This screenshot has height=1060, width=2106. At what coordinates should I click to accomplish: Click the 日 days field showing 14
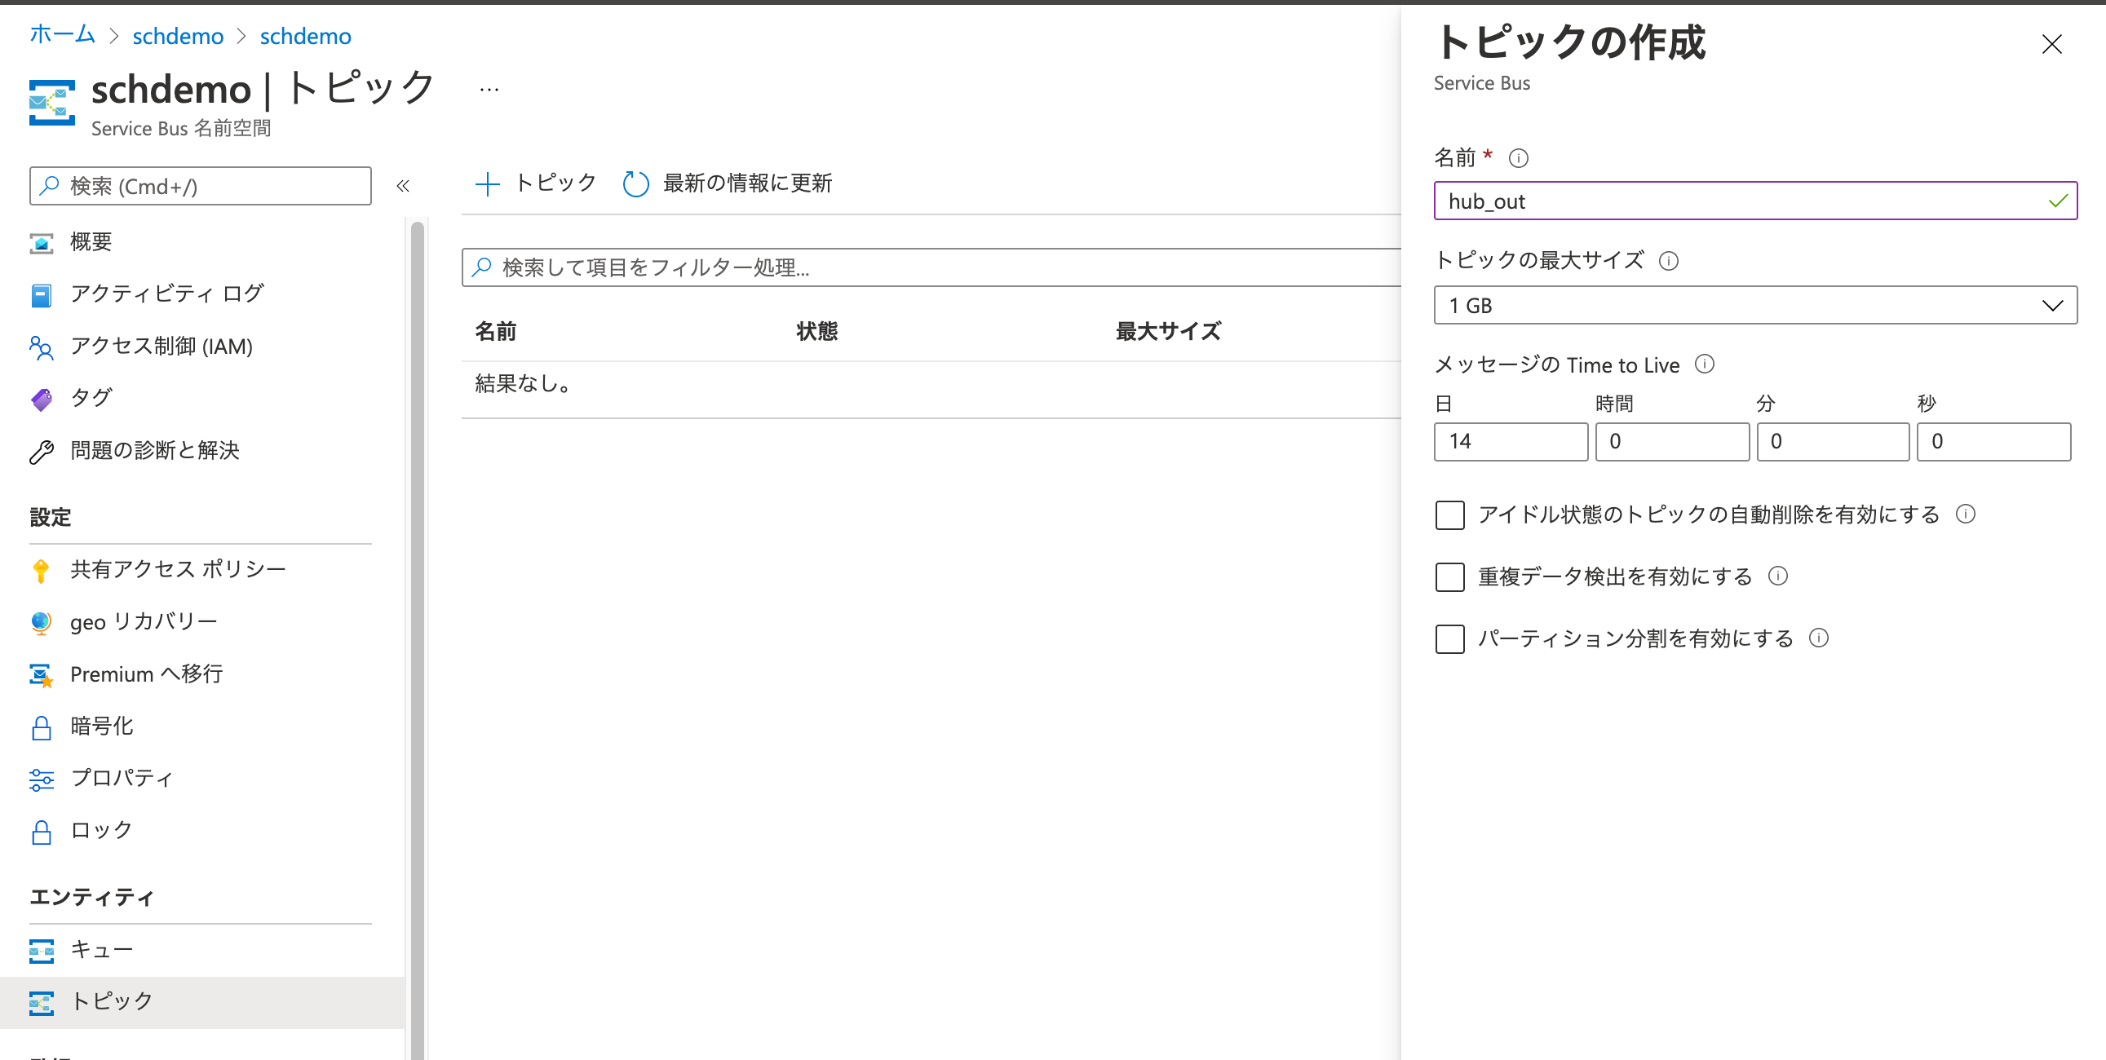click(x=1510, y=442)
